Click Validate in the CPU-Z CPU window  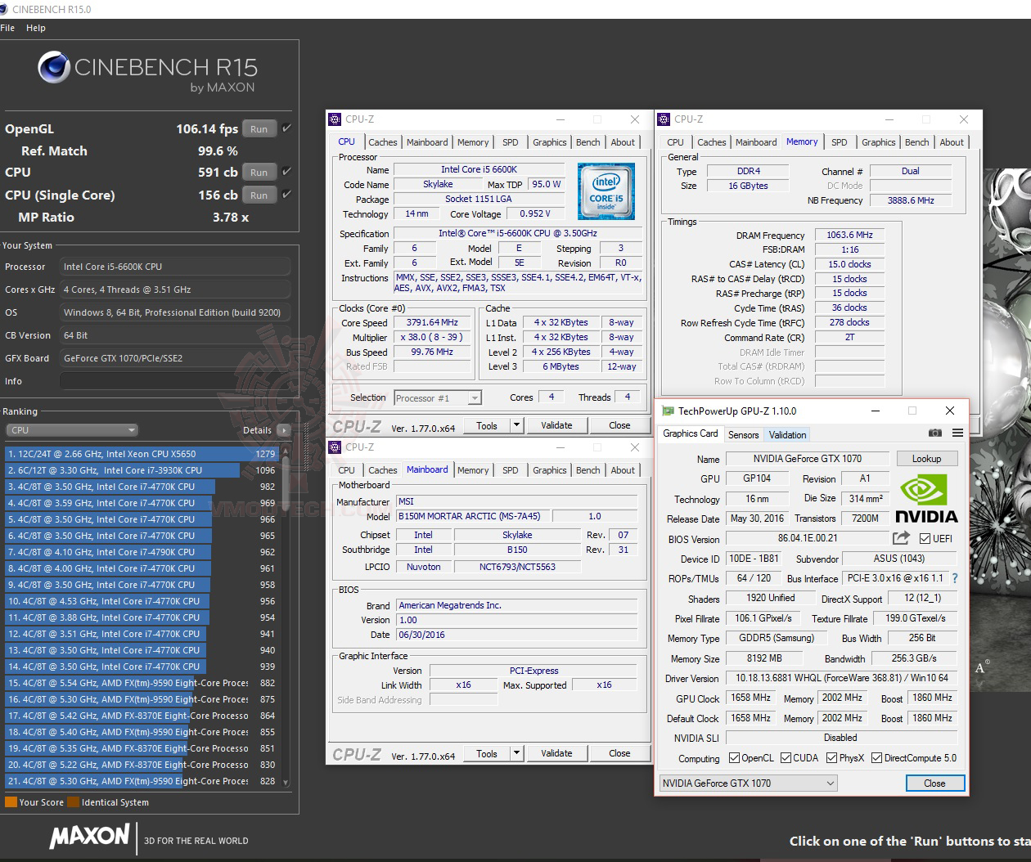pyautogui.click(x=556, y=425)
